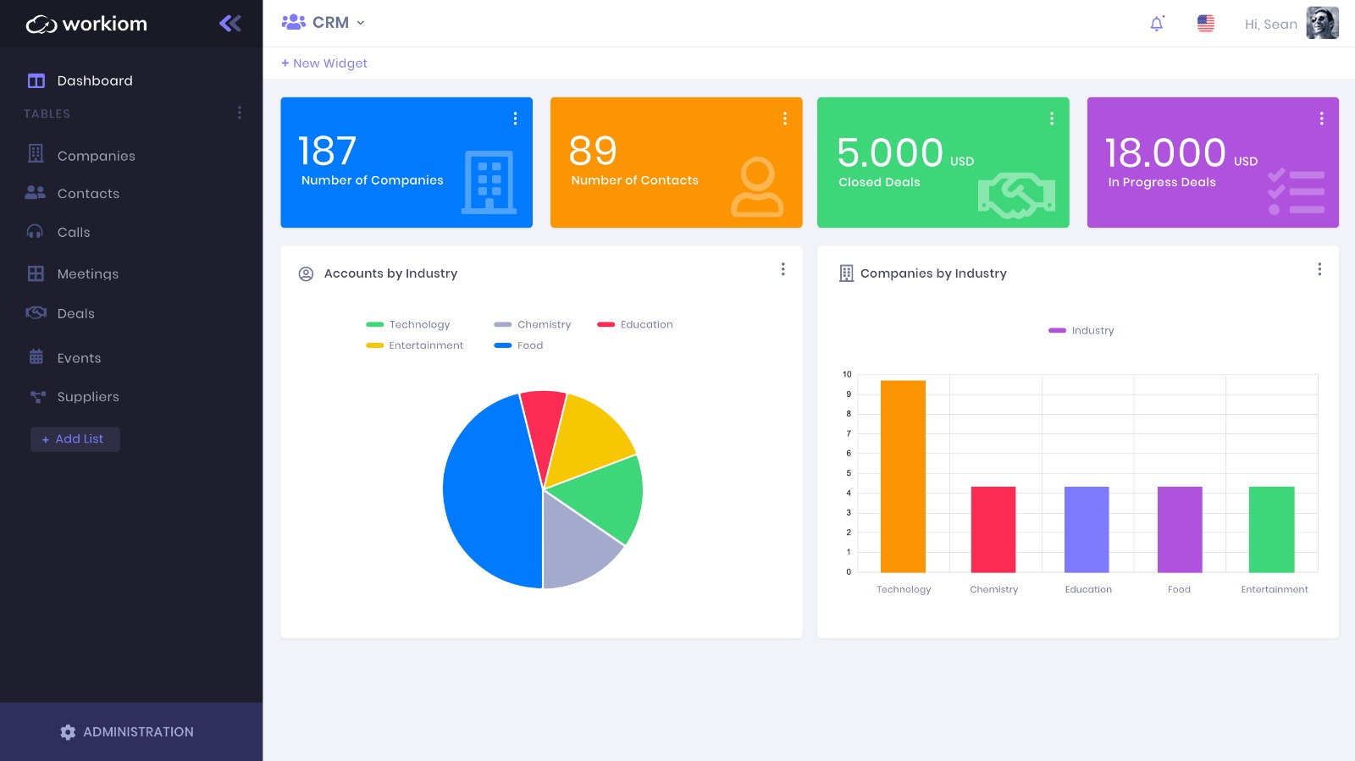1355x761 pixels.
Task: Open options on Closed Deals widget
Action: pyautogui.click(x=1052, y=119)
